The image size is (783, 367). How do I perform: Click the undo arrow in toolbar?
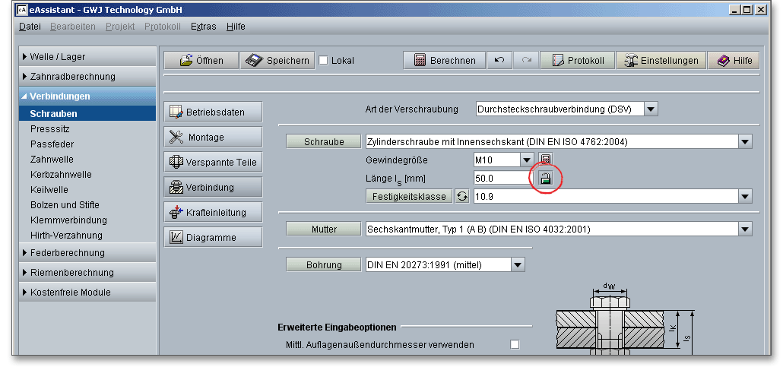[x=499, y=61]
